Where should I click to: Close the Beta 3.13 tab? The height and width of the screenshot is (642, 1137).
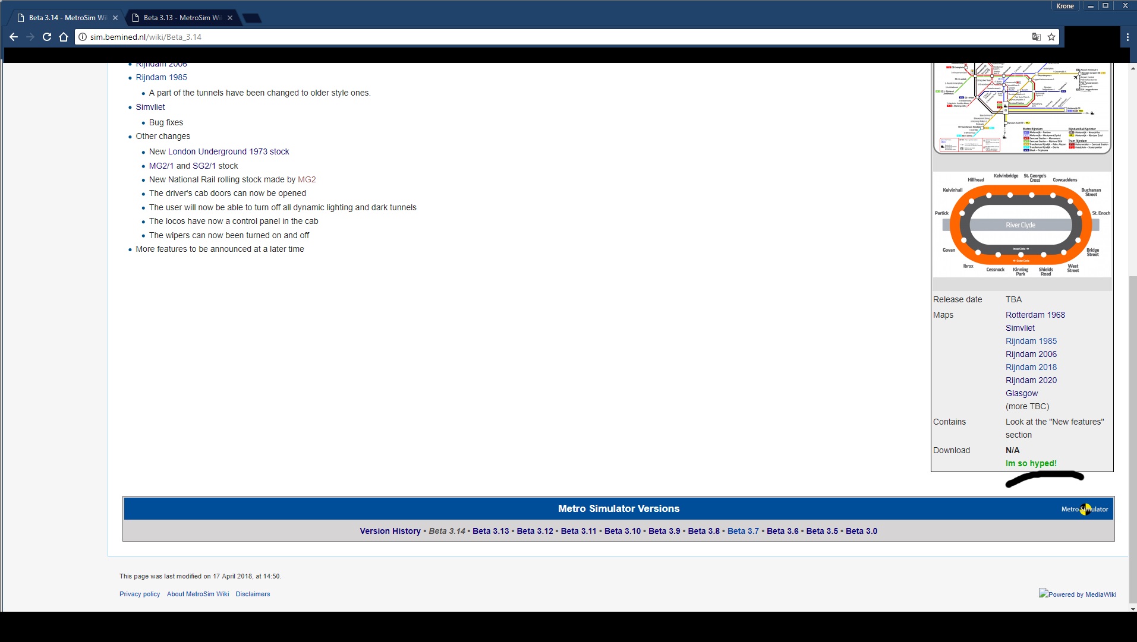(230, 18)
